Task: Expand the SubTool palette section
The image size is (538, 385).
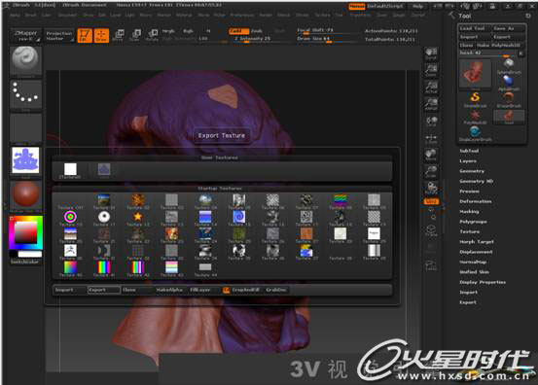Action: [469, 151]
